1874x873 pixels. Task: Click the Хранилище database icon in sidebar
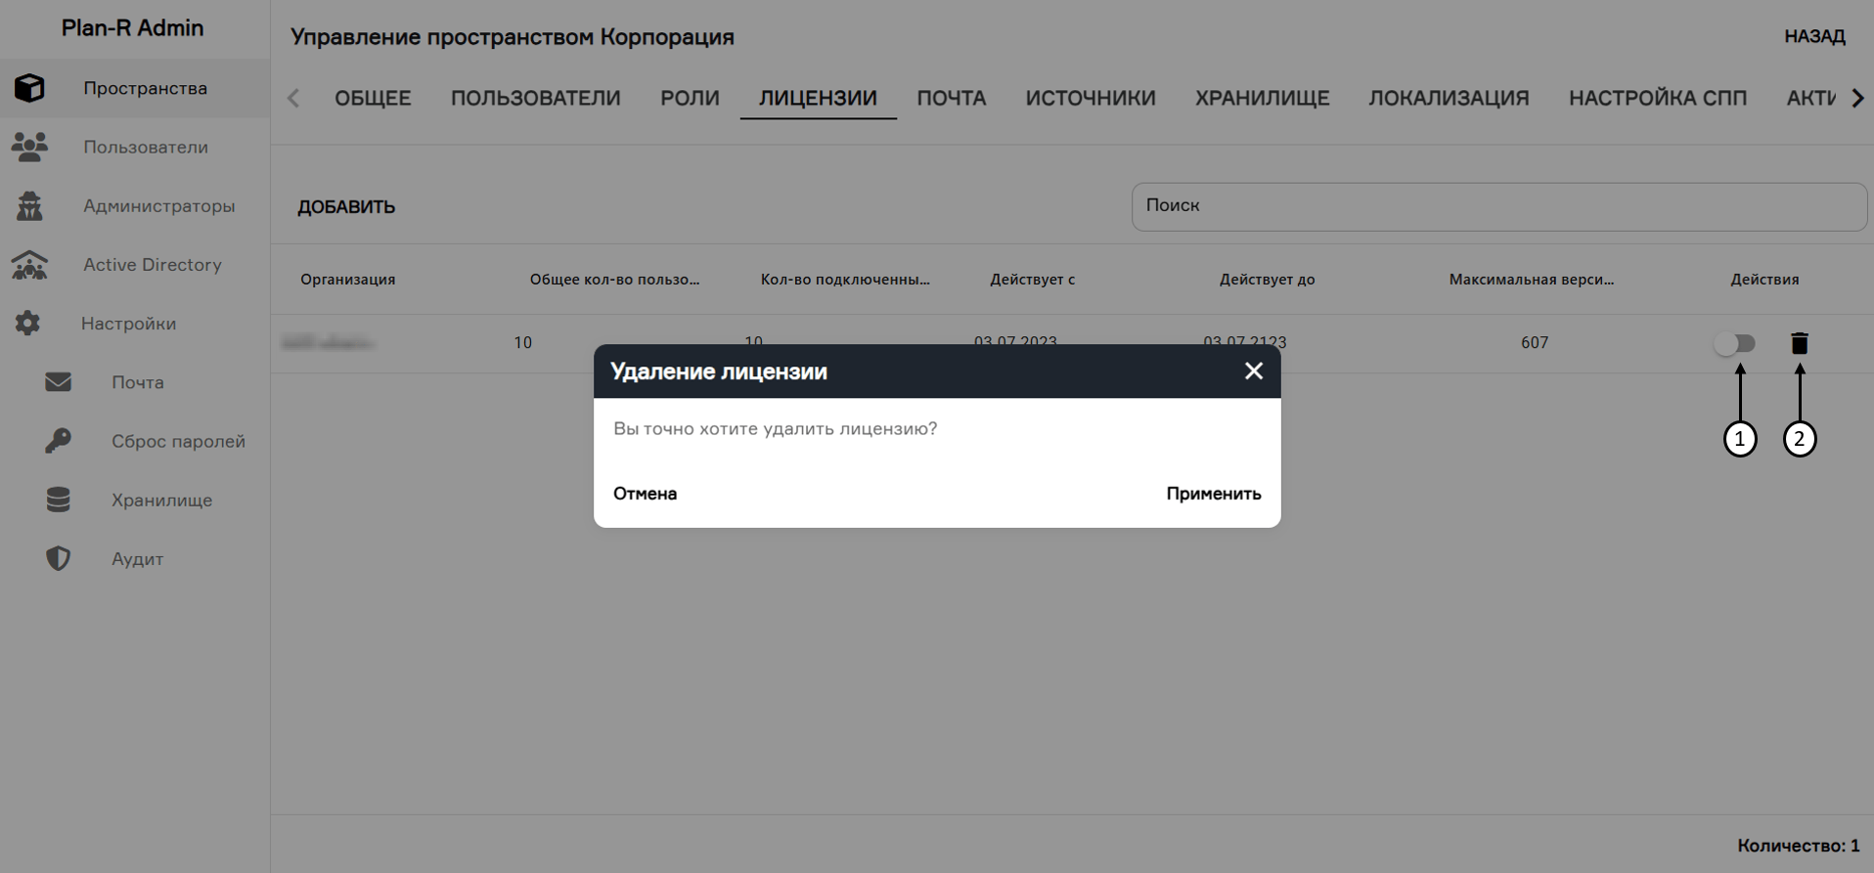click(x=58, y=500)
